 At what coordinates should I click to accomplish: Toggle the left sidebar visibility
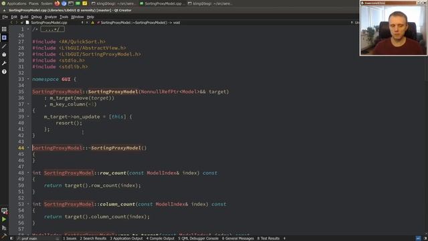(11, 238)
